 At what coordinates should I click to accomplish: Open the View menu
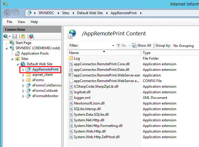[x=21, y=22]
